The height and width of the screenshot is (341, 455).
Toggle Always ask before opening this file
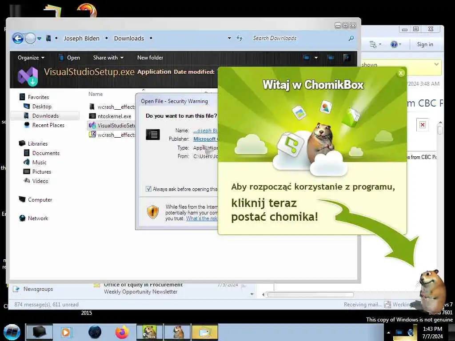[148, 189]
